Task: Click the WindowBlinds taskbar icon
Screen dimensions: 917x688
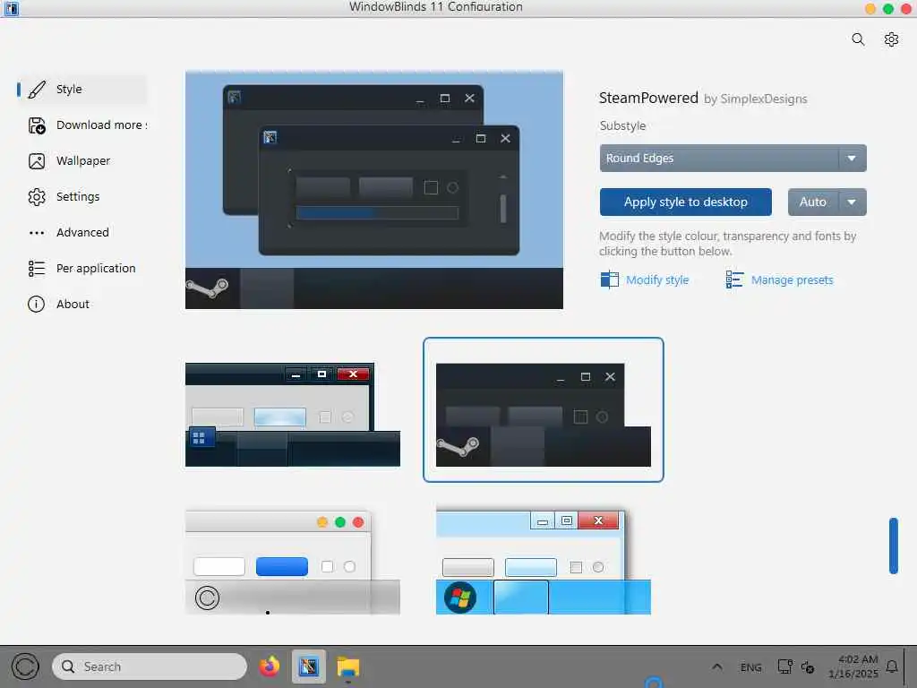Action: click(309, 666)
